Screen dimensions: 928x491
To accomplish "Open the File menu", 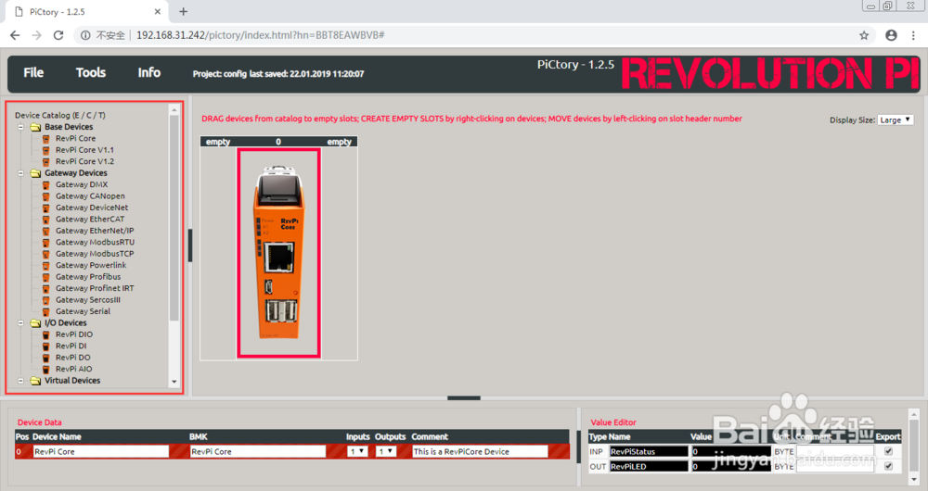I will coord(33,72).
